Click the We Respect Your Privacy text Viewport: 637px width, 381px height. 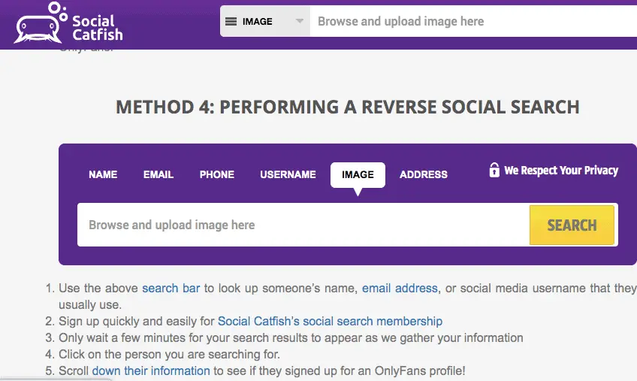coord(561,171)
